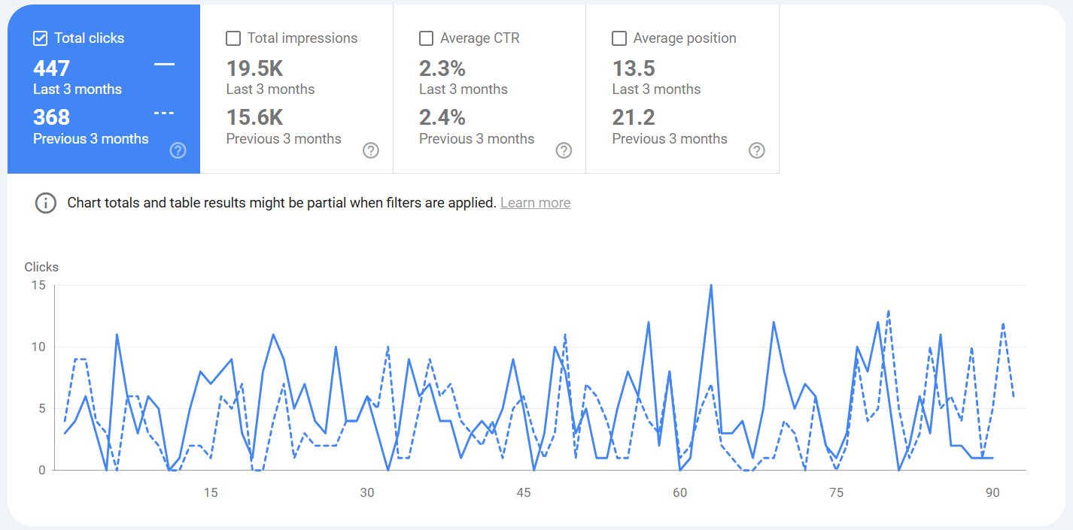Click the chart peak at 15 clicks

(x=711, y=286)
